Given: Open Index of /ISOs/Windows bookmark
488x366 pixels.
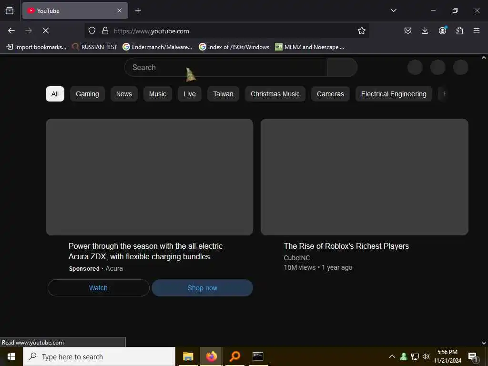Looking at the screenshot, I should 234,47.
